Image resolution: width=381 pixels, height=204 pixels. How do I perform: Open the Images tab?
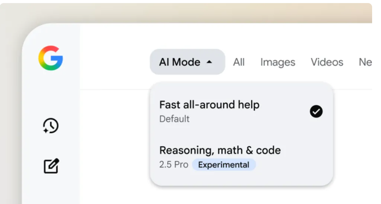tap(278, 62)
